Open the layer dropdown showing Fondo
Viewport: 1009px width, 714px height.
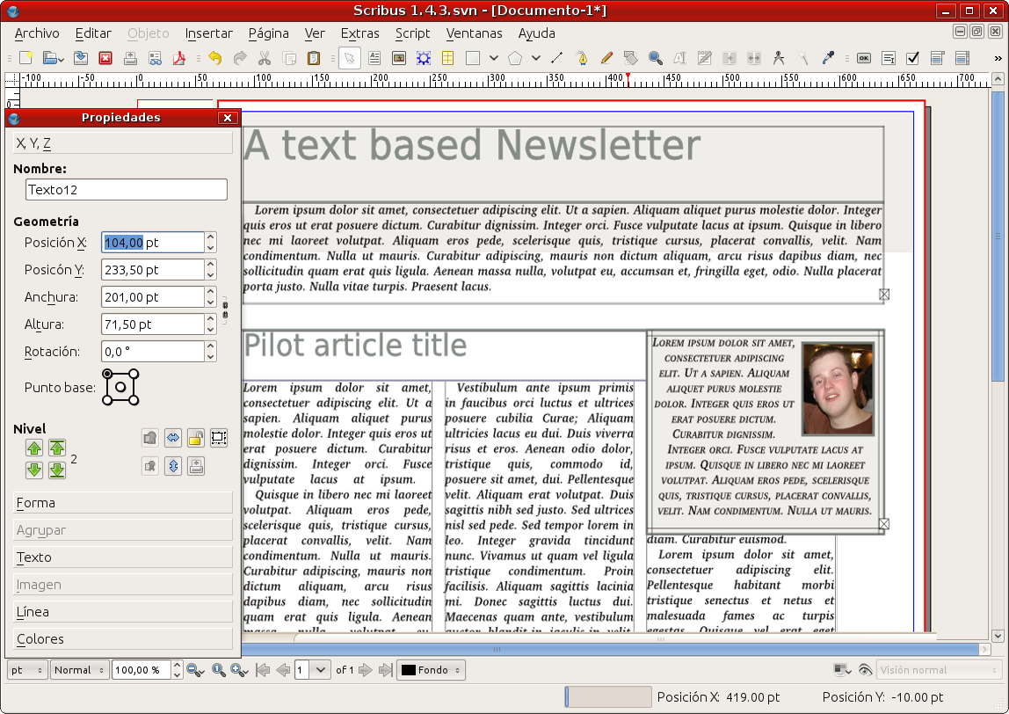pyautogui.click(x=431, y=670)
